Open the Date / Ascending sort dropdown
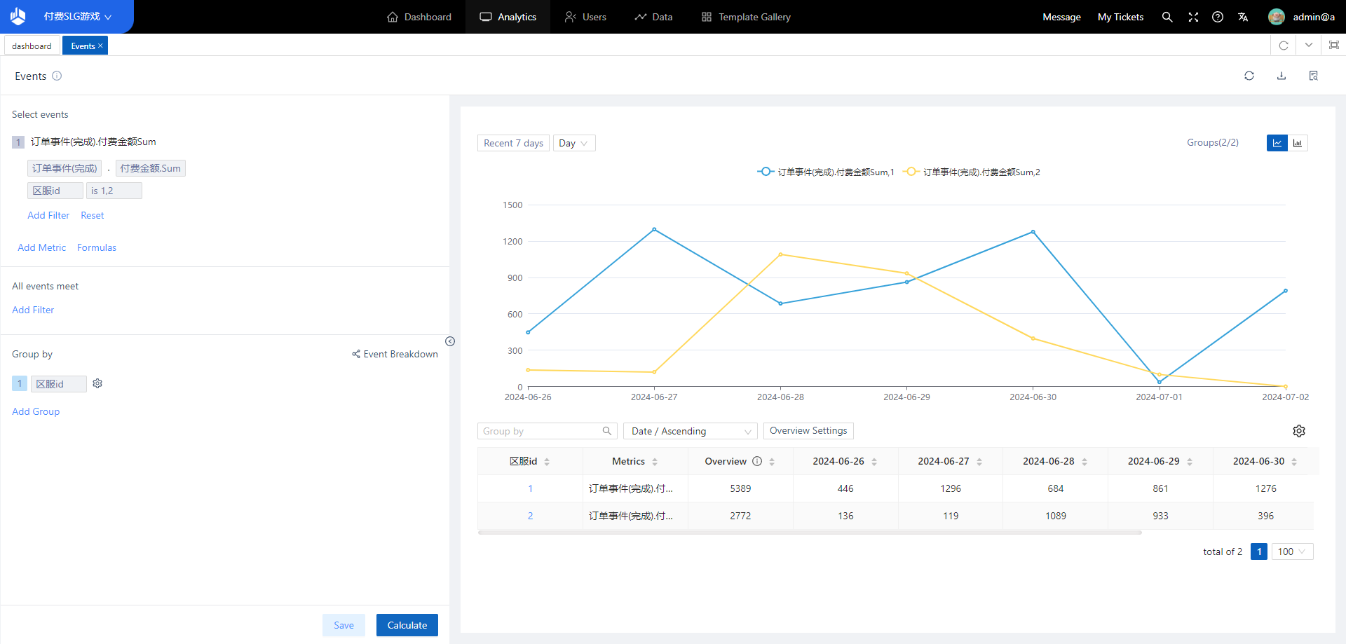1346x644 pixels. [x=690, y=431]
